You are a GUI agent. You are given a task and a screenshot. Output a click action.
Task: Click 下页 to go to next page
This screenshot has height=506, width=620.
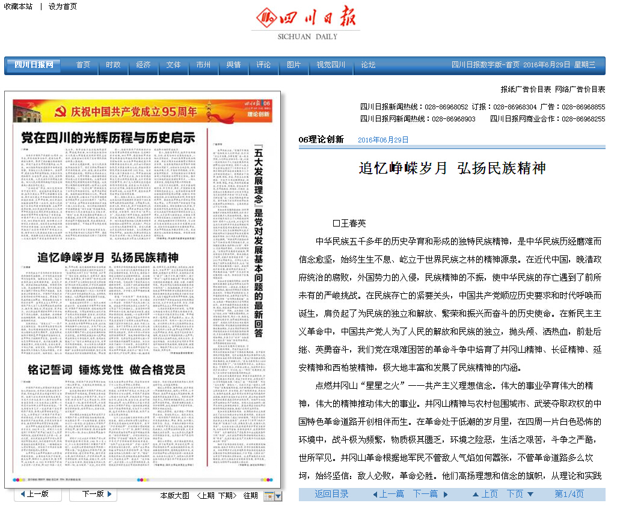click(520, 494)
